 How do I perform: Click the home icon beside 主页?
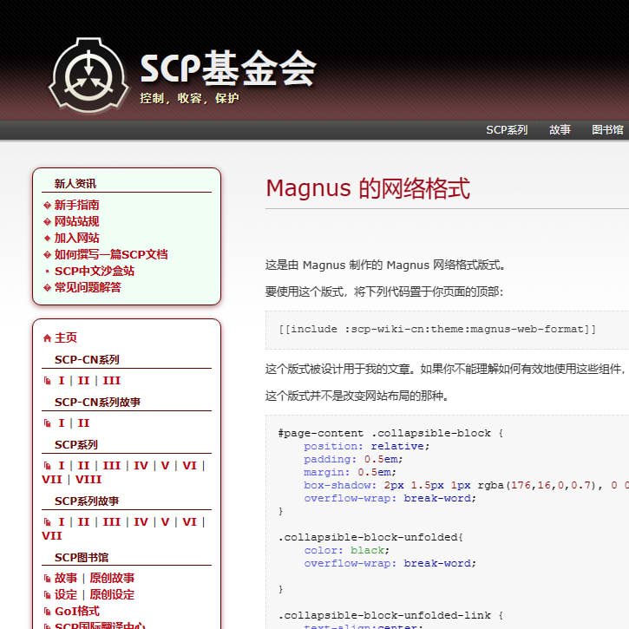click(x=47, y=338)
